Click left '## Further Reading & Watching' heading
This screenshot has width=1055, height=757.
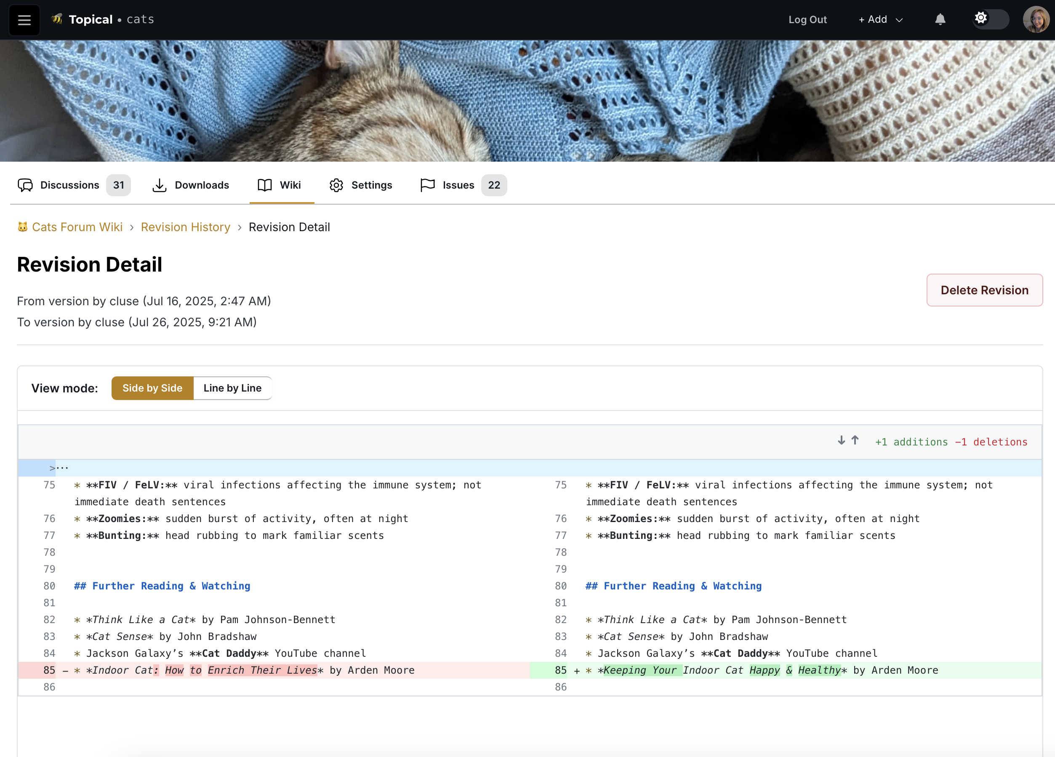click(162, 586)
